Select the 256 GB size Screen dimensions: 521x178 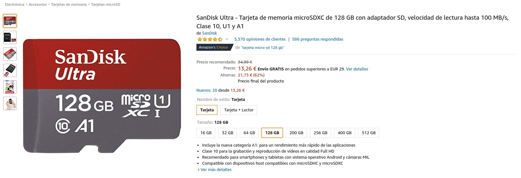320,133
